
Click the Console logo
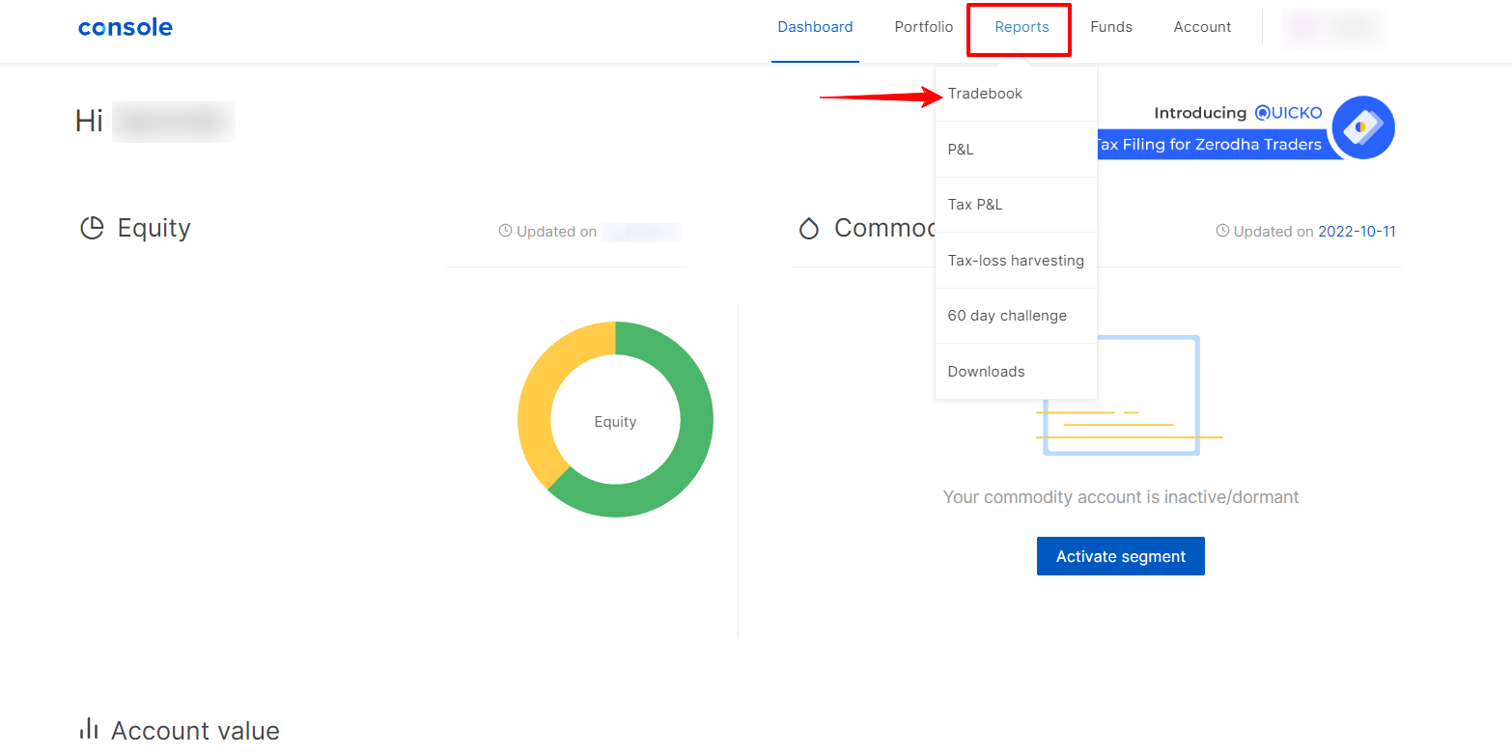[x=126, y=27]
